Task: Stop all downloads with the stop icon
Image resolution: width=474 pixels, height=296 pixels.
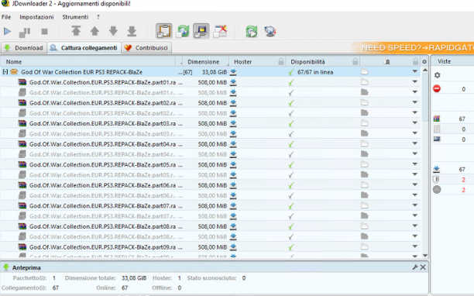Action: coord(44,32)
